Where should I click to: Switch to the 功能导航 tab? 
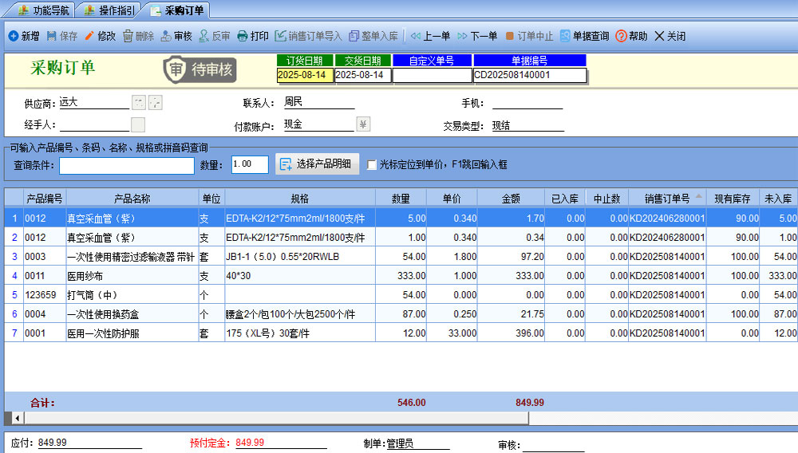pyautogui.click(x=43, y=10)
